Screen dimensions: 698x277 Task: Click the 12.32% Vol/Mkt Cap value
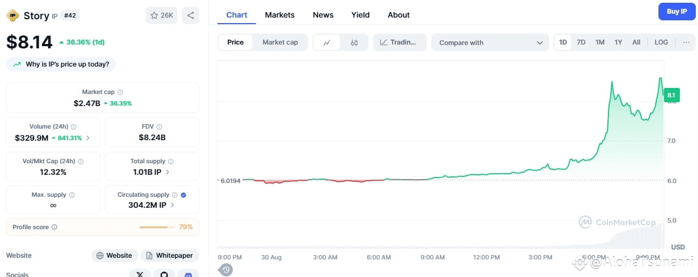click(x=53, y=172)
